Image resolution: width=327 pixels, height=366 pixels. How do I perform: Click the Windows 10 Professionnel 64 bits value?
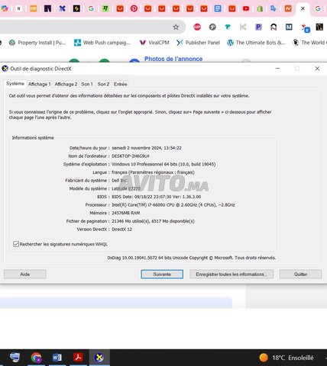(x=163, y=164)
